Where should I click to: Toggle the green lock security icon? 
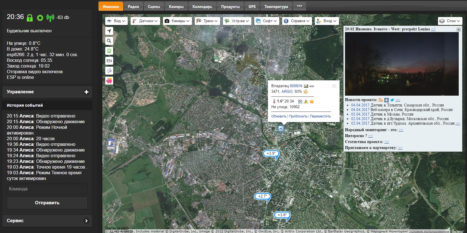(30, 18)
